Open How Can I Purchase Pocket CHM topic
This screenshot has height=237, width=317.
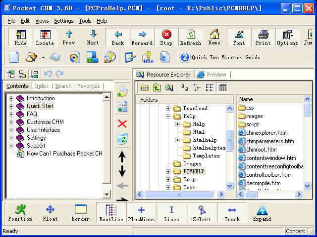point(64,154)
